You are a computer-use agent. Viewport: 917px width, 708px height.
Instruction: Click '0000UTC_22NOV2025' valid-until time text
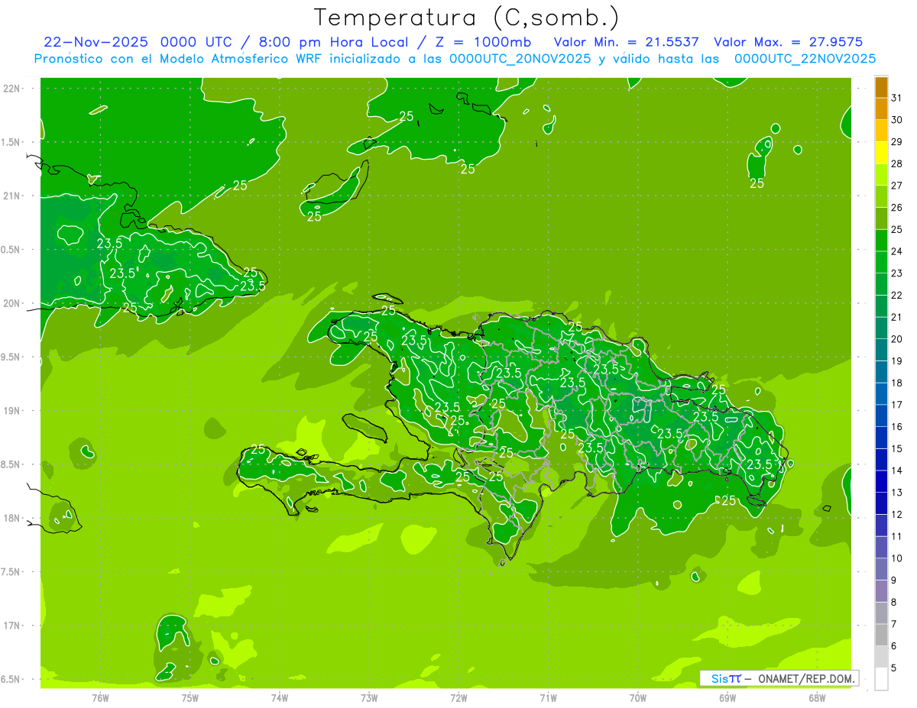(805, 59)
